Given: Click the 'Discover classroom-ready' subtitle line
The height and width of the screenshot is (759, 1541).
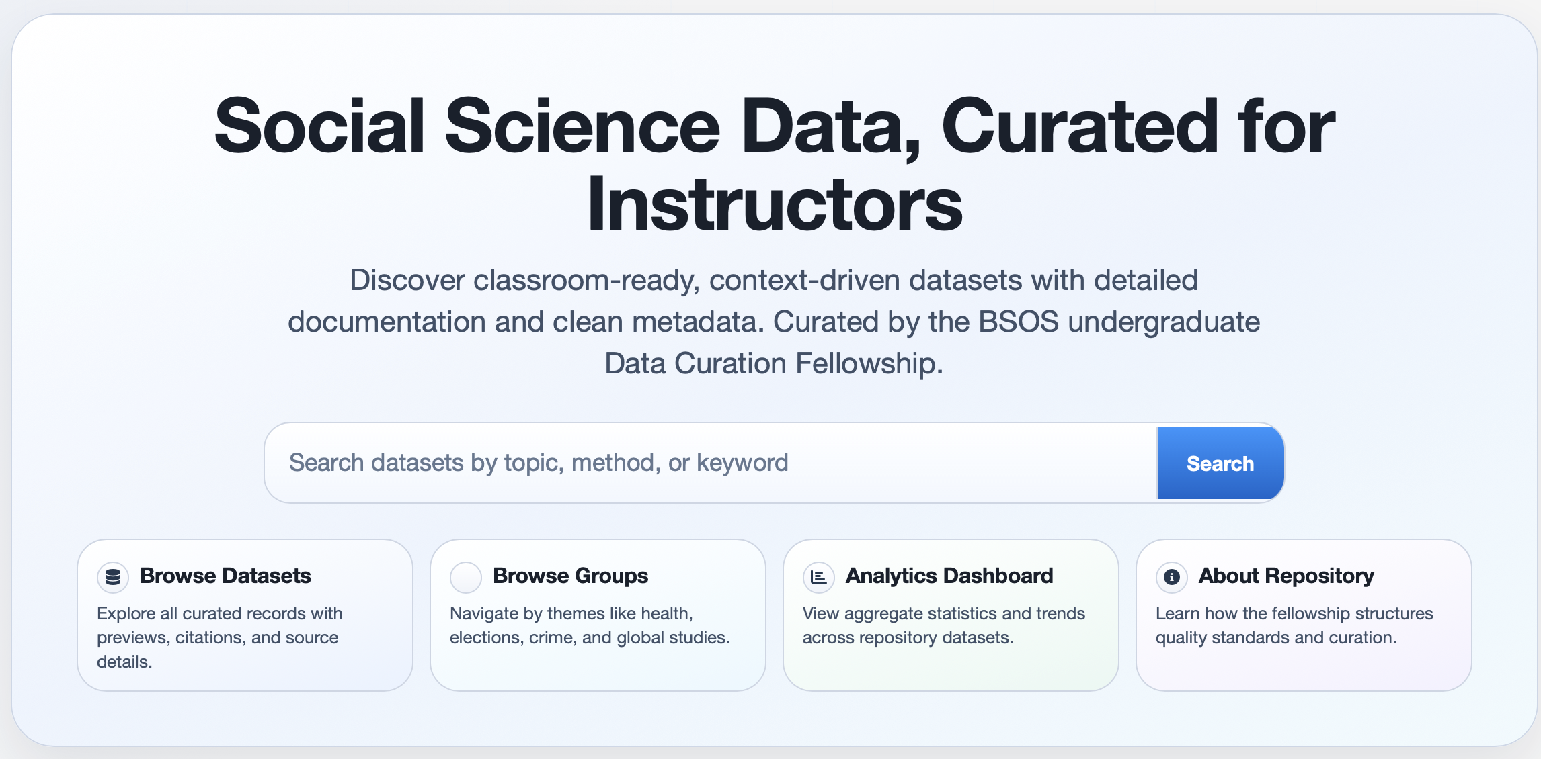Looking at the screenshot, I should pyautogui.click(x=773, y=280).
